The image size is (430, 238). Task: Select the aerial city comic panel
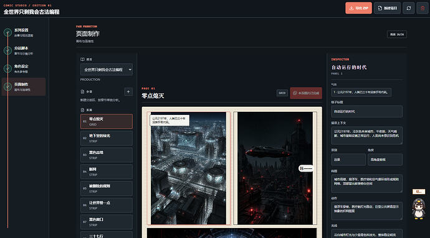pos(189,168)
